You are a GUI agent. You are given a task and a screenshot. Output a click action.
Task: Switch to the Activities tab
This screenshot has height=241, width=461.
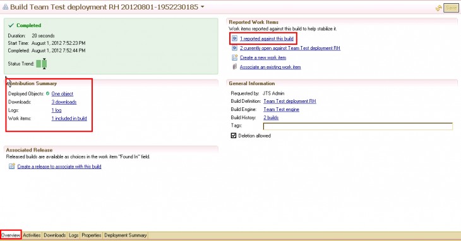coord(32,235)
